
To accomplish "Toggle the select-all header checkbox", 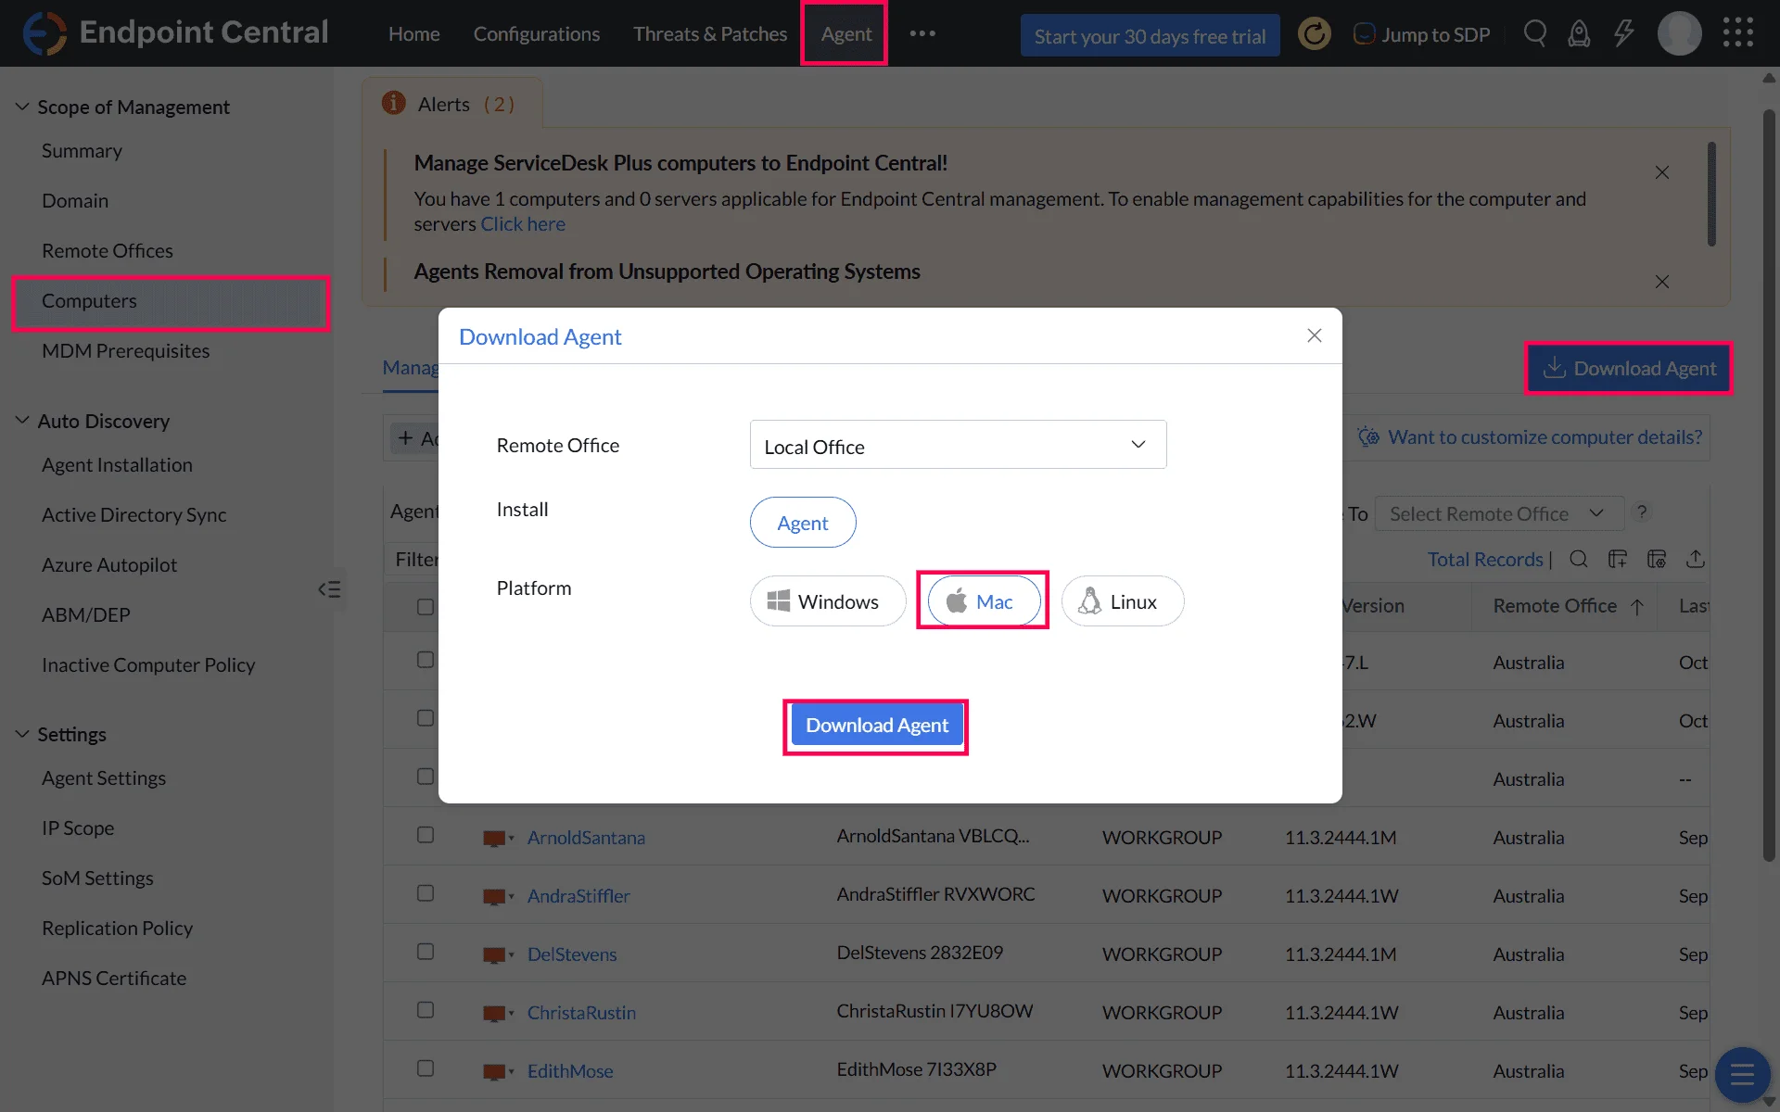I will pyautogui.click(x=426, y=607).
